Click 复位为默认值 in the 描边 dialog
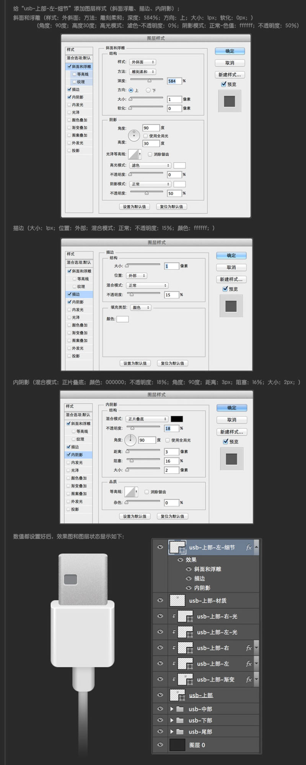This screenshot has width=306, height=765. pos(173,363)
